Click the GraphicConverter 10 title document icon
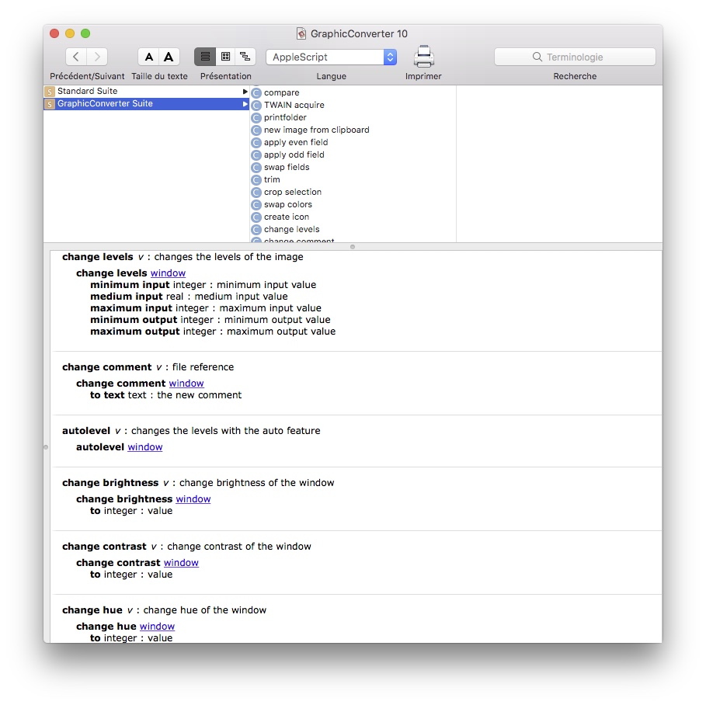The width and height of the screenshot is (706, 705). pyautogui.click(x=301, y=33)
